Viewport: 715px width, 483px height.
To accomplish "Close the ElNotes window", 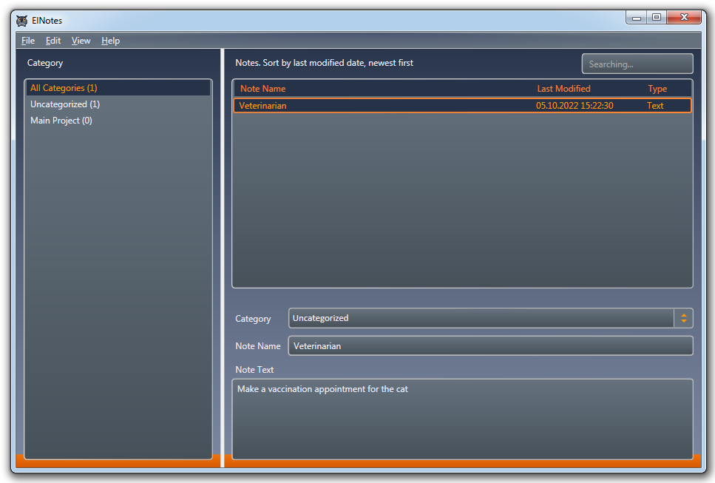I will pos(683,17).
